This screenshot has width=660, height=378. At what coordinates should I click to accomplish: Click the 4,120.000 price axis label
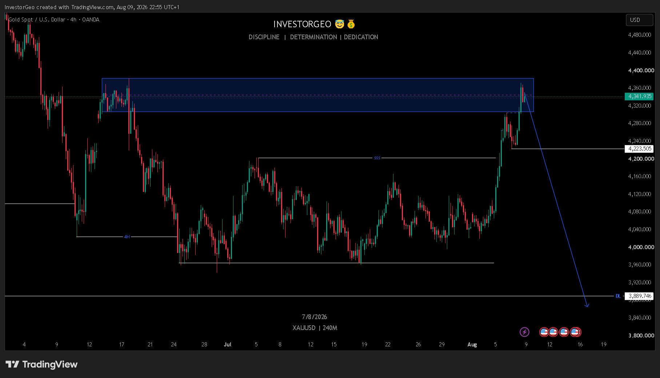pos(640,194)
